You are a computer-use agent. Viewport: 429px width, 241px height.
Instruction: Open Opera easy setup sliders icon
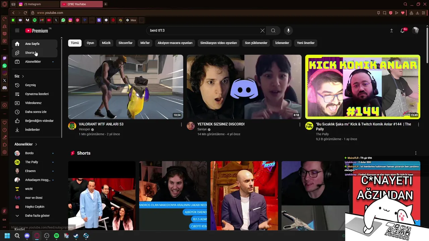(x=423, y=13)
